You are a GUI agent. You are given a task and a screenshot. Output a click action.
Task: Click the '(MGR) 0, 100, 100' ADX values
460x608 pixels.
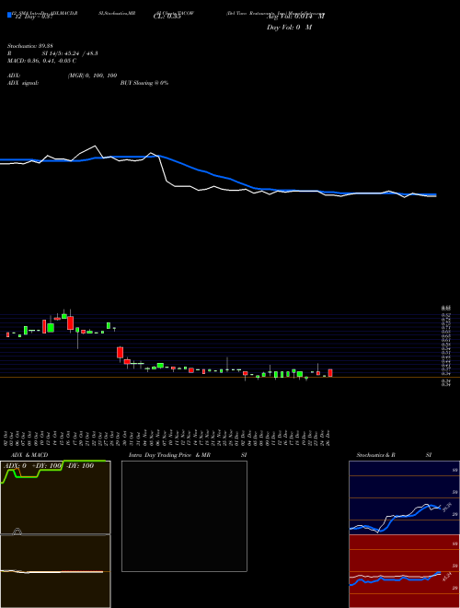[x=92, y=76]
